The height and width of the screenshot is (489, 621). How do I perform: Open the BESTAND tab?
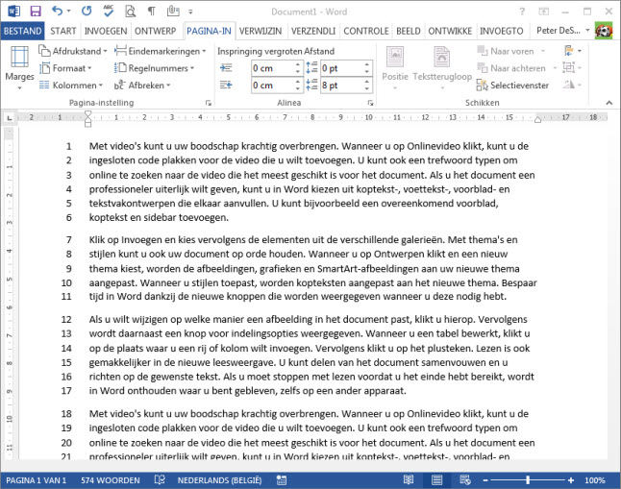22,31
